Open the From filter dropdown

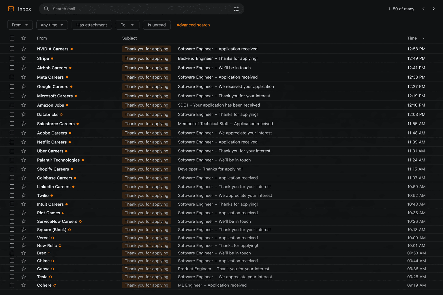[x=20, y=25]
